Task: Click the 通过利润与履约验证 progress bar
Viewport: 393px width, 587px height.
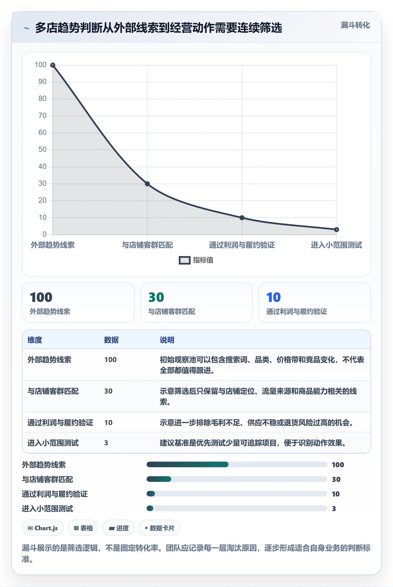Action: (237, 494)
